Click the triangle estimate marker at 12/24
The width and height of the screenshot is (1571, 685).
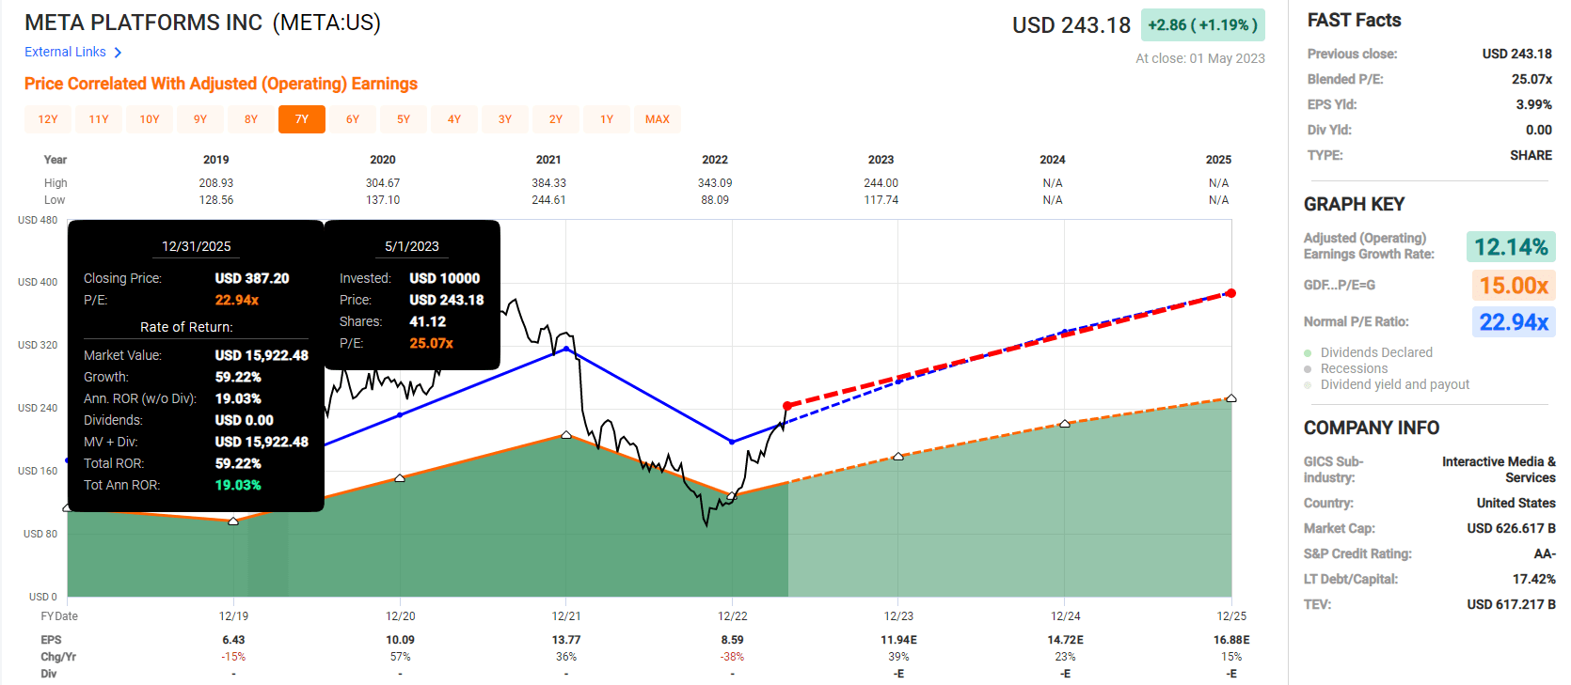(1065, 424)
